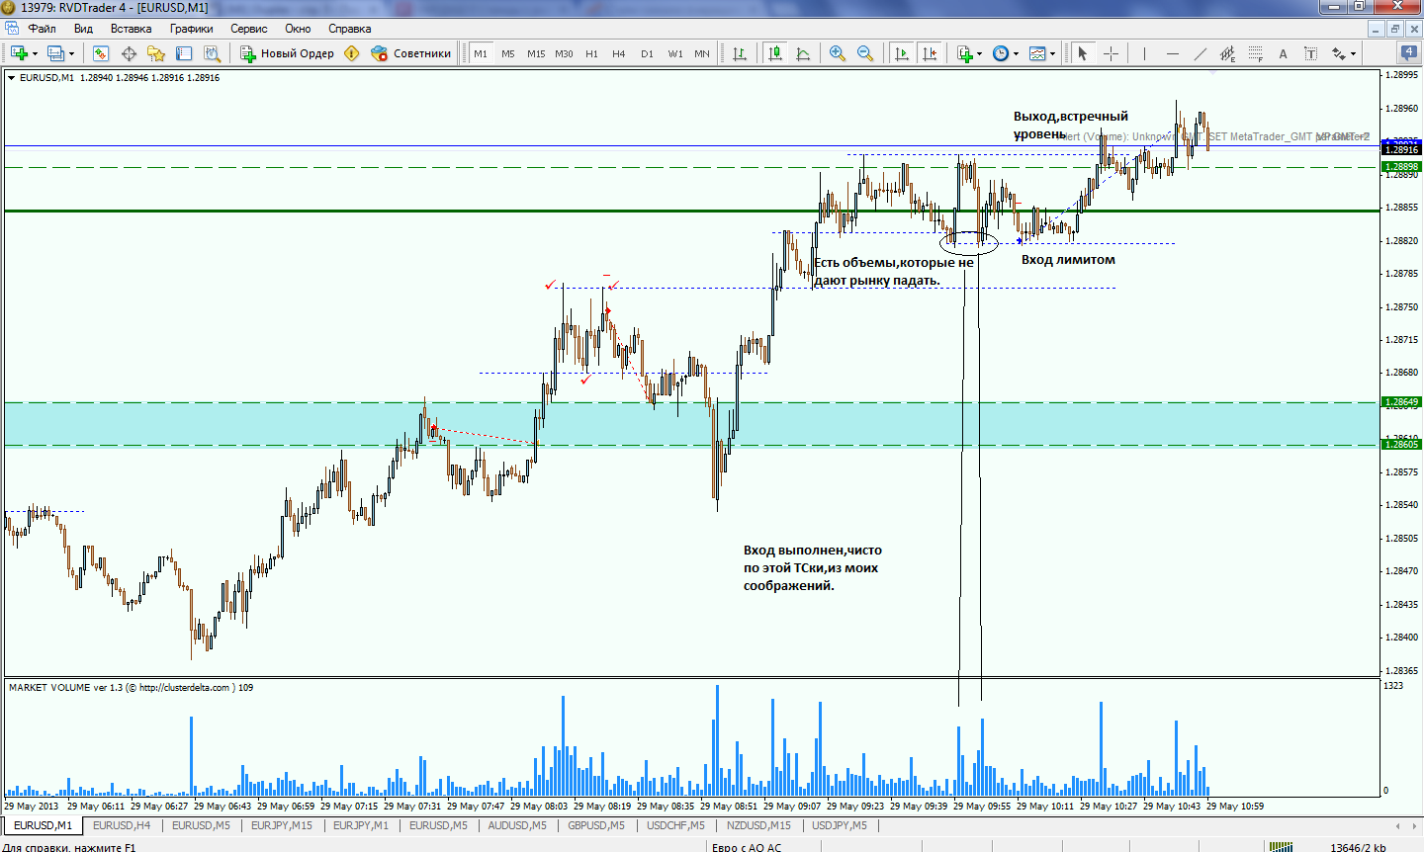Switch to candlestick chart icon
1424x852 pixels.
pos(775,53)
